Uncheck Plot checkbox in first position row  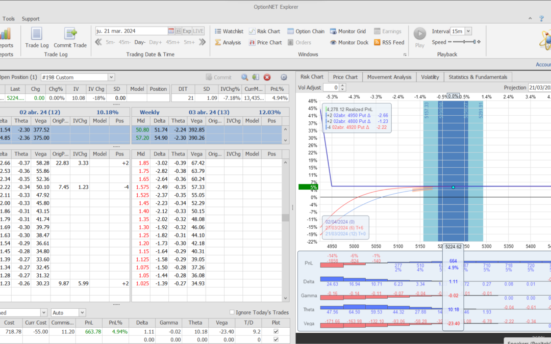[x=276, y=331]
